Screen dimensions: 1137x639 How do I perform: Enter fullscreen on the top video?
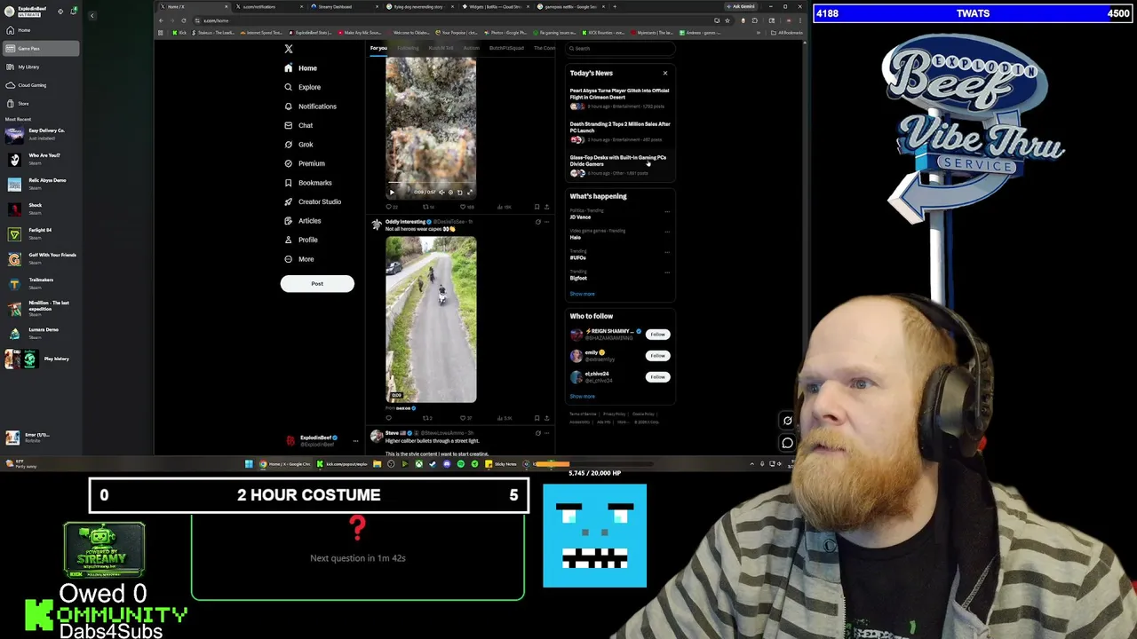tap(469, 192)
